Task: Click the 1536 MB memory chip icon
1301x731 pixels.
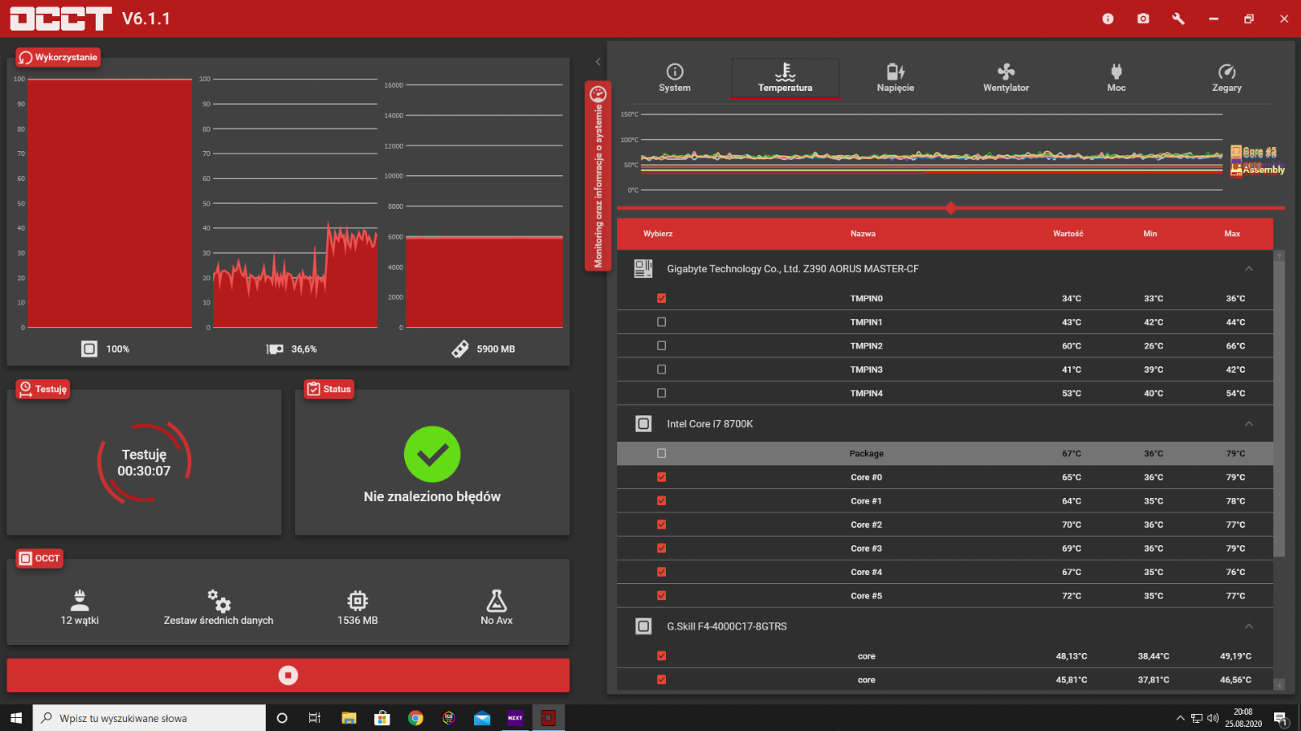Action: point(358,600)
